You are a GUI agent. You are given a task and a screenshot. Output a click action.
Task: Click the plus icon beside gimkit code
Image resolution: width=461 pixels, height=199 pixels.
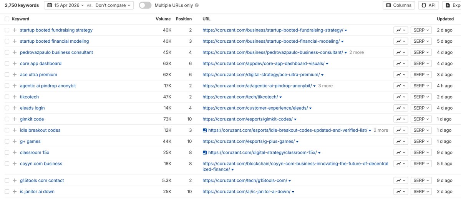tap(15, 119)
